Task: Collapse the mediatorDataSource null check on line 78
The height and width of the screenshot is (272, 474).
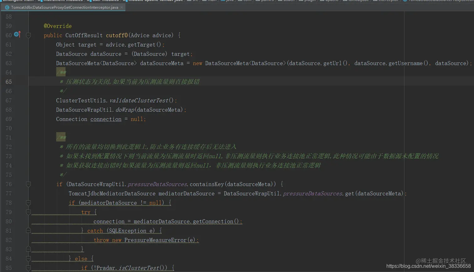Action: click(x=28, y=203)
